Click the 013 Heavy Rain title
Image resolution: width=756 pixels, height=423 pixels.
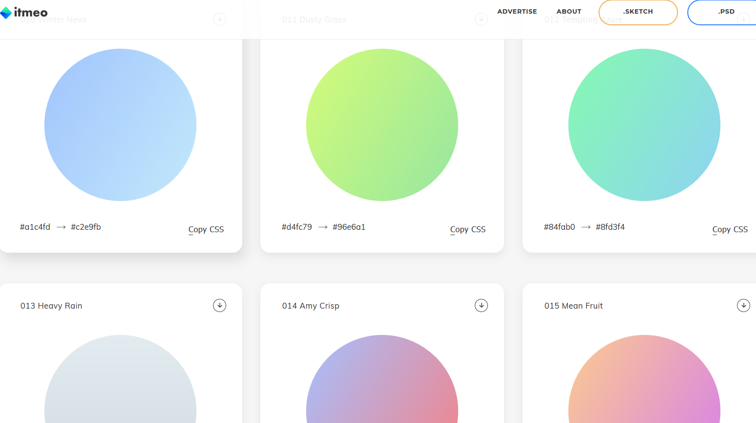pyautogui.click(x=51, y=306)
